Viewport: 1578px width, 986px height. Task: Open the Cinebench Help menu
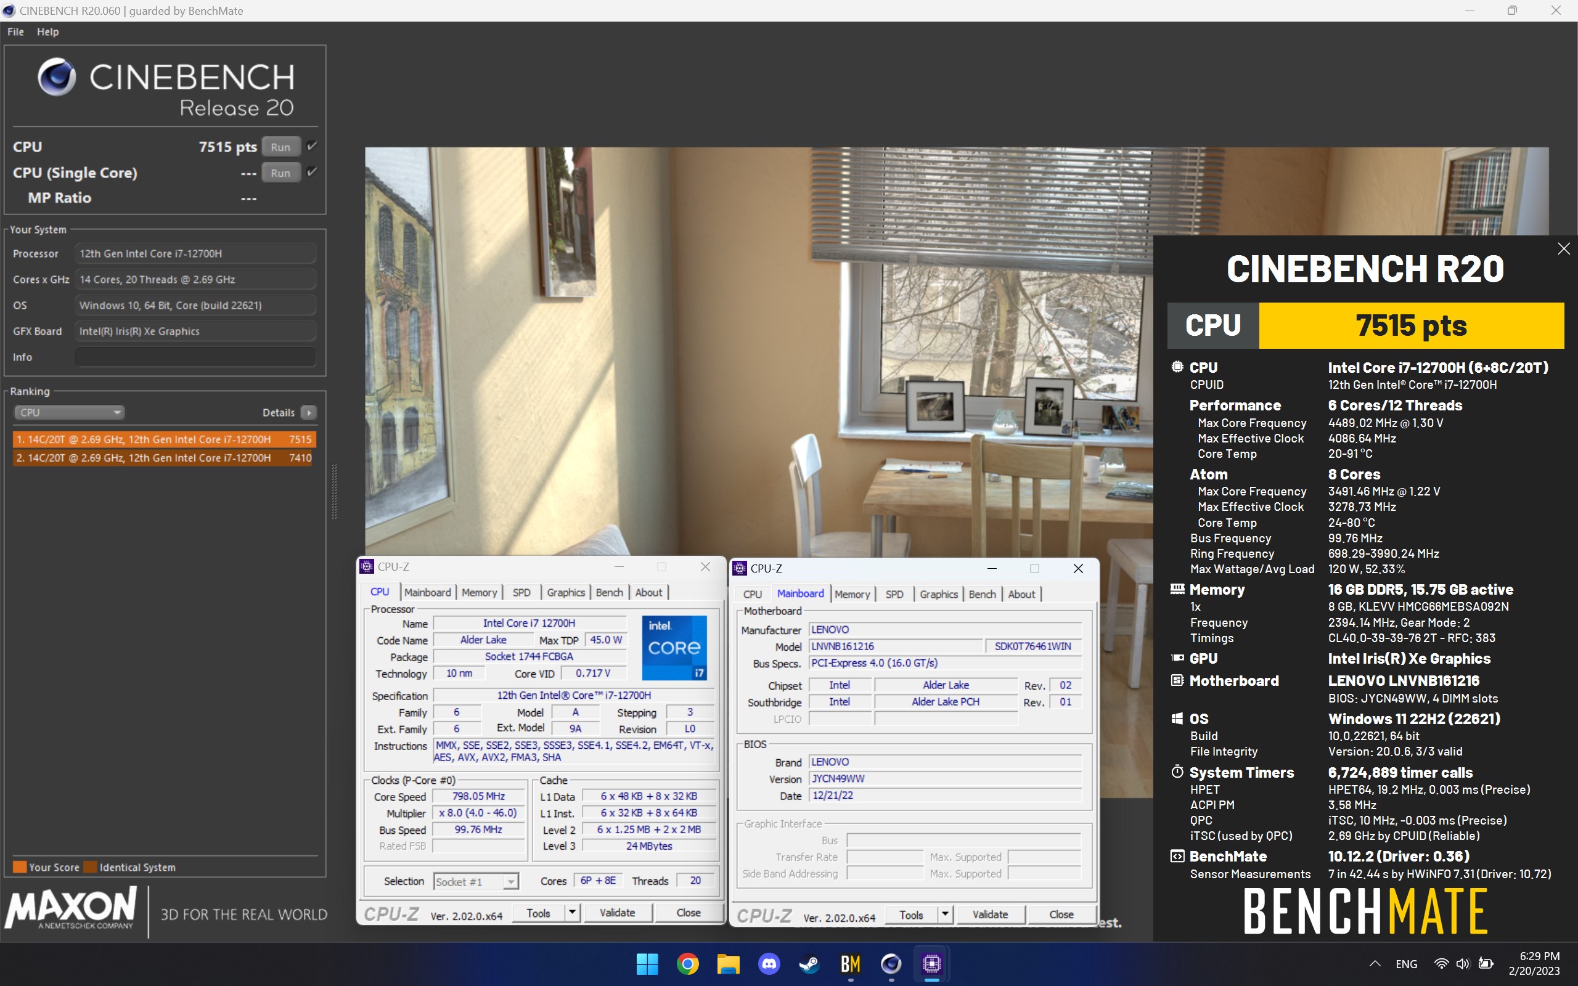(47, 31)
